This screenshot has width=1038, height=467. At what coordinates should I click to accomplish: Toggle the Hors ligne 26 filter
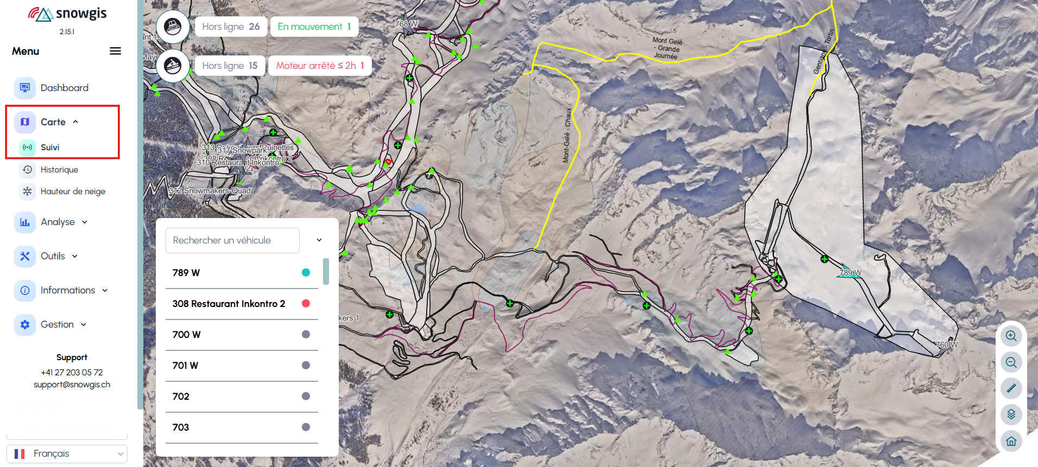[x=231, y=27]
